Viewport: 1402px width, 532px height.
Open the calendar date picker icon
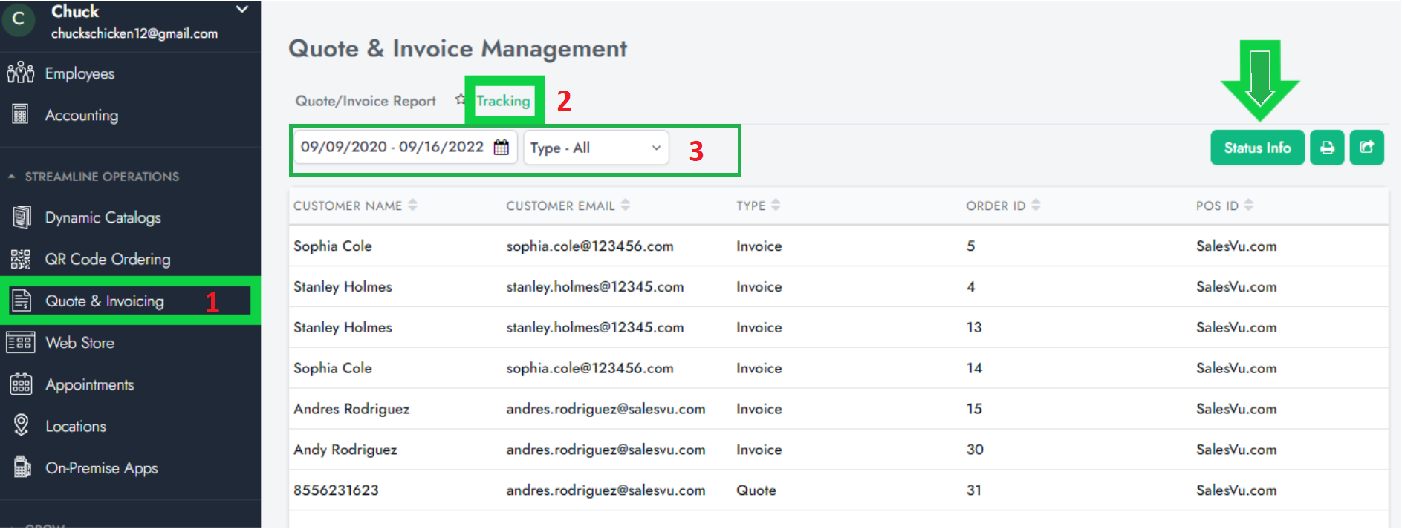tap(502, 147)
